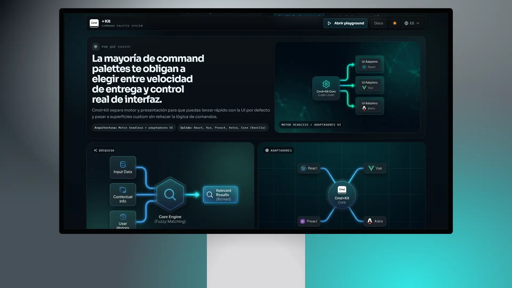Open the Docs link
This screenshot has width=512, height=288.
coord(378,23)
